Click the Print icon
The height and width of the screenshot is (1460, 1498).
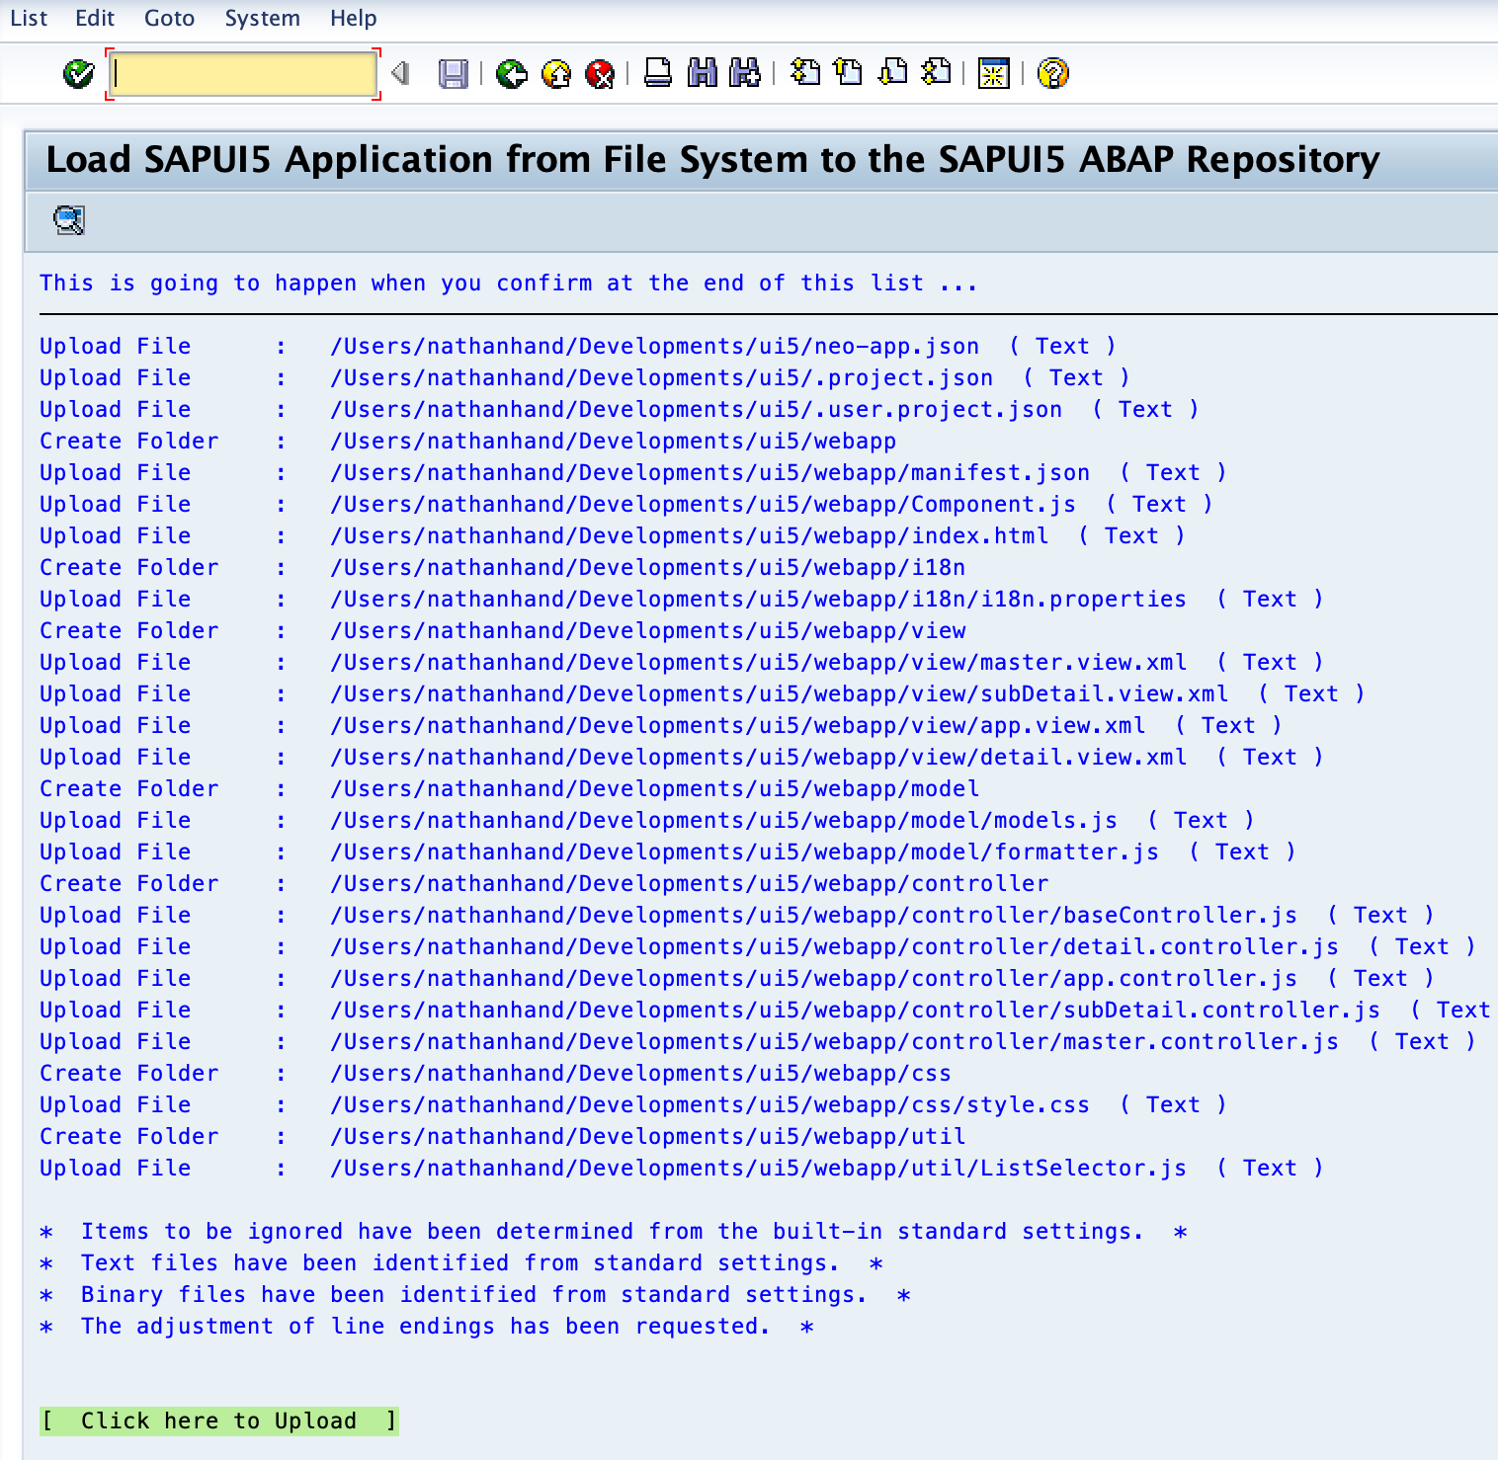[658, 73]
